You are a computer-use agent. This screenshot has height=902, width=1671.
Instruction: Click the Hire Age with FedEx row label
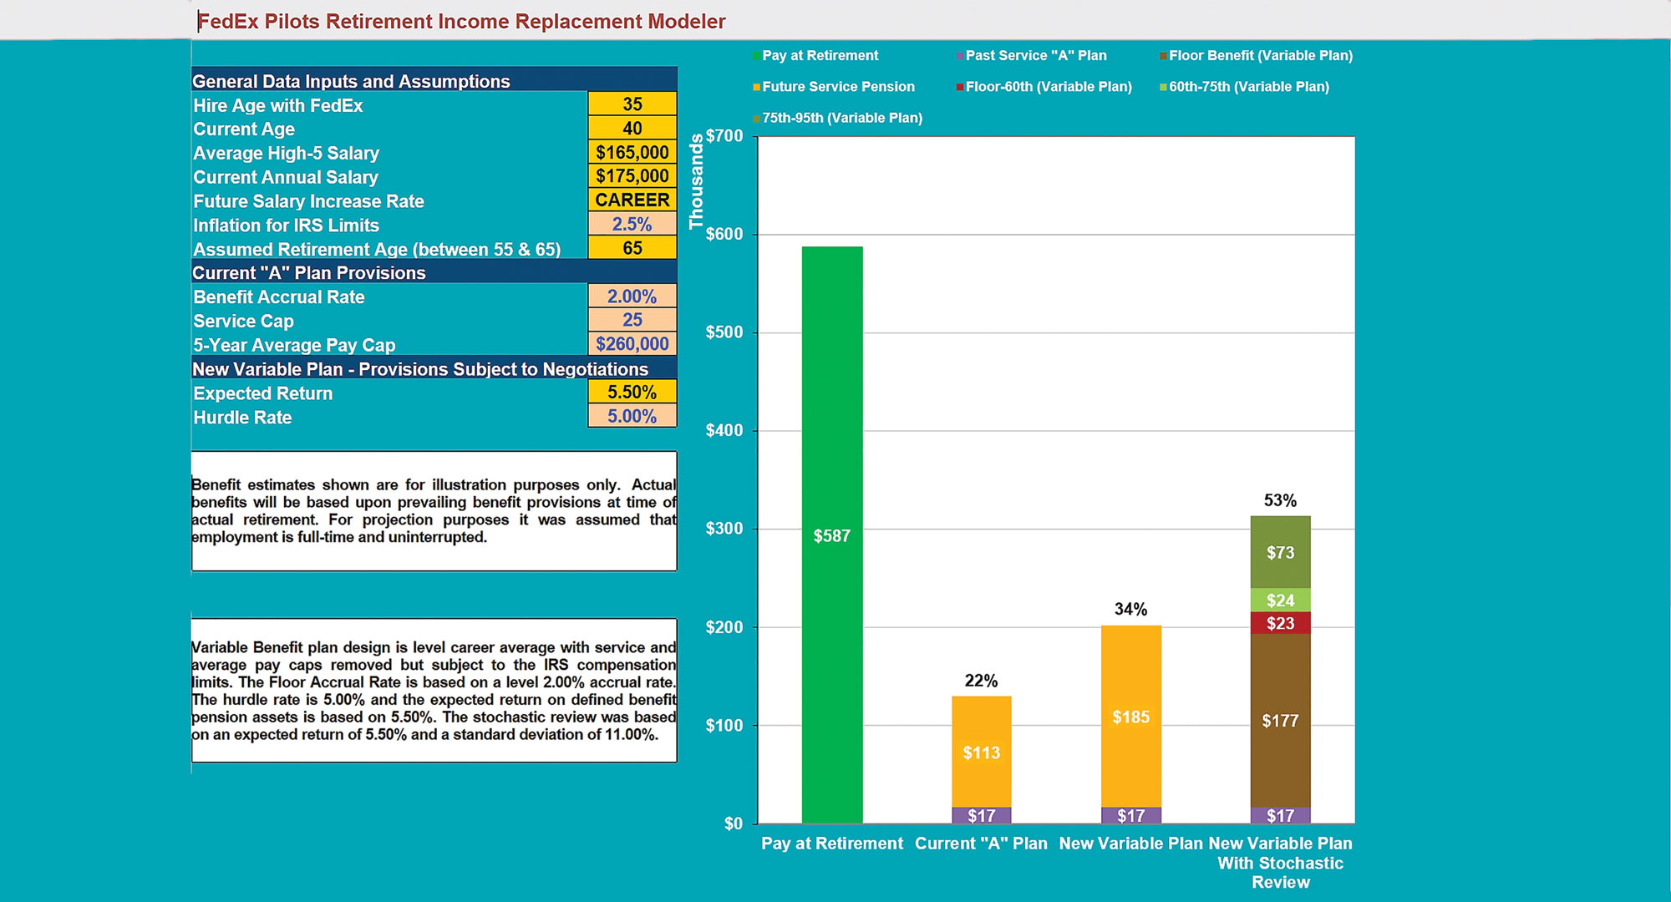tap(278, 105)
